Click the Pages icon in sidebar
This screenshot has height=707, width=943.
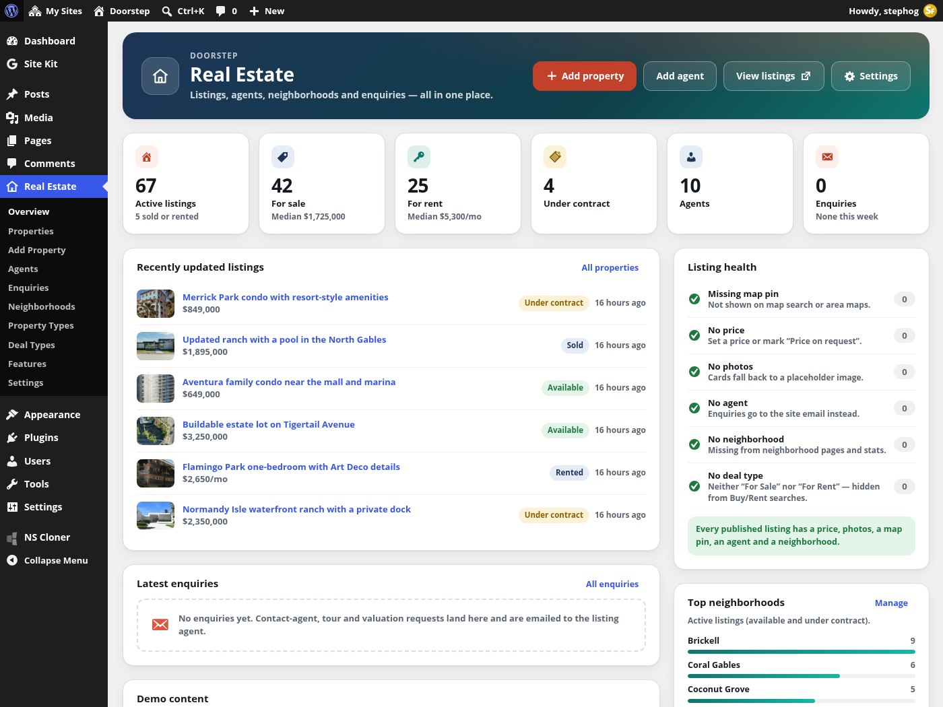click(x=12, y=141)
